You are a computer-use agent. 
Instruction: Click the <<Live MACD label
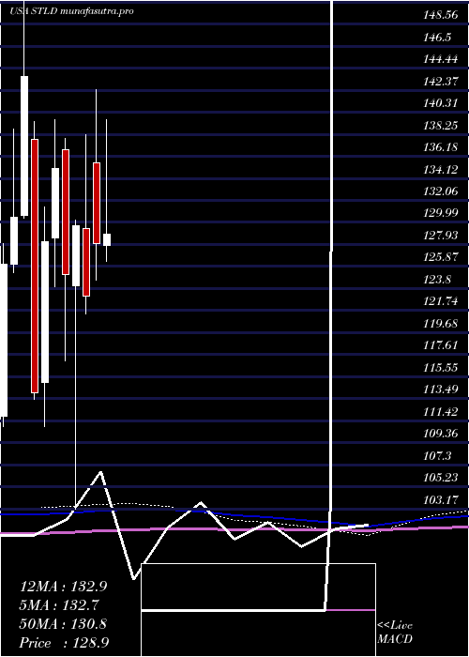click(395, 633)
